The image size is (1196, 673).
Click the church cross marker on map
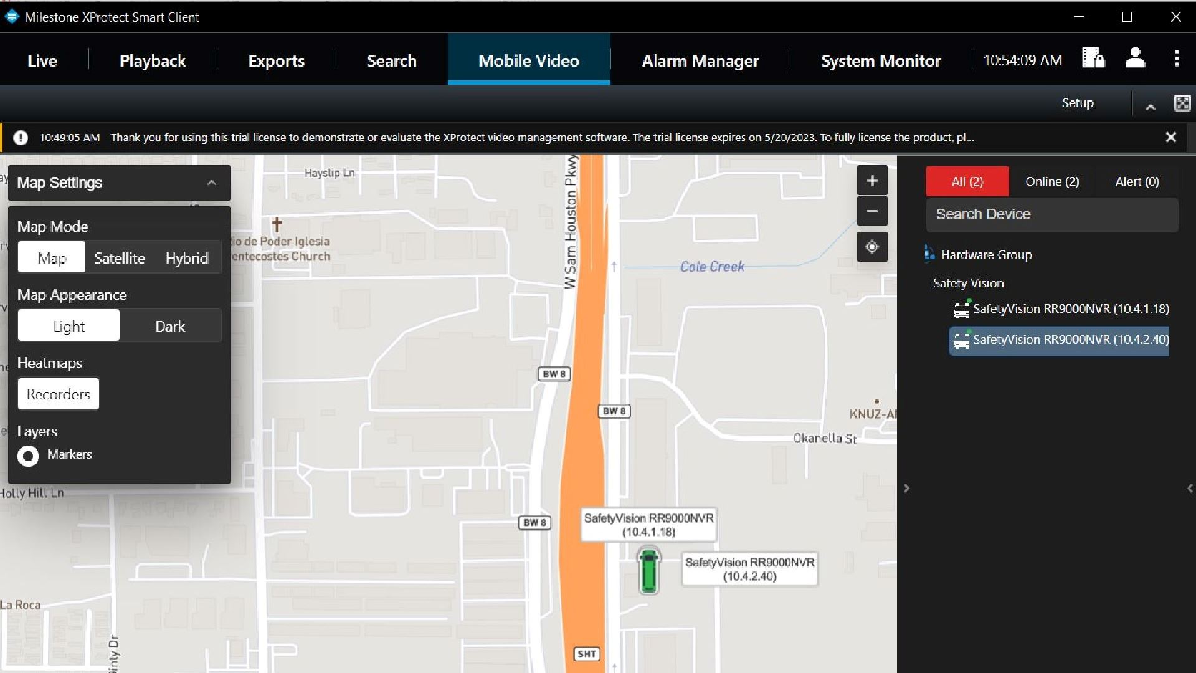[x=277, y=224]
